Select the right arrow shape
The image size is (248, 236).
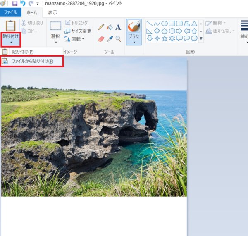point(179,31)
